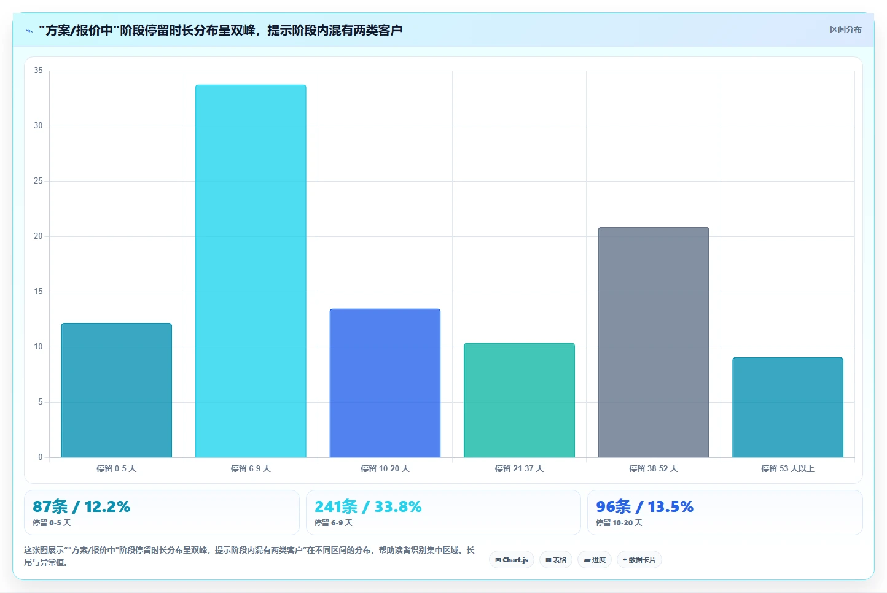Click the Chart.js tag chip
This screenshot has width=887, height=593.
click(512, 560)
